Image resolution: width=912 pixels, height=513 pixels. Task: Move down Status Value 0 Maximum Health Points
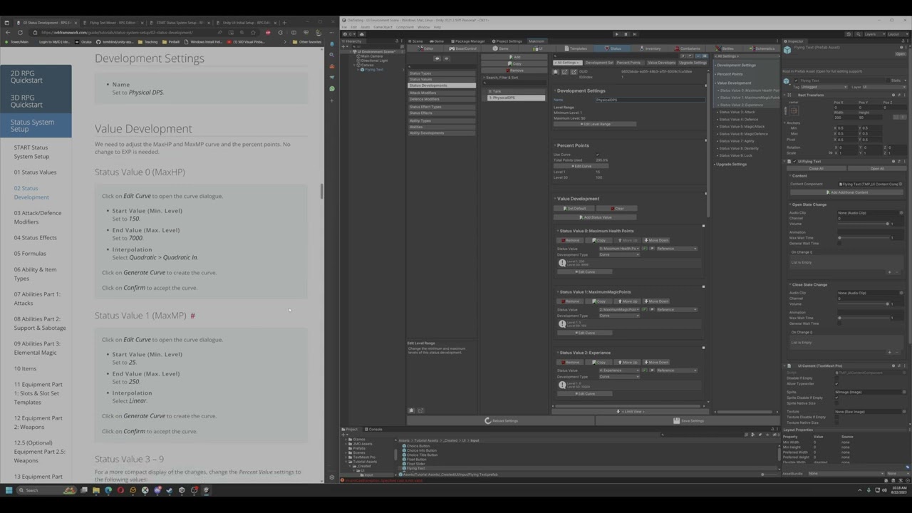click(656, 240)
